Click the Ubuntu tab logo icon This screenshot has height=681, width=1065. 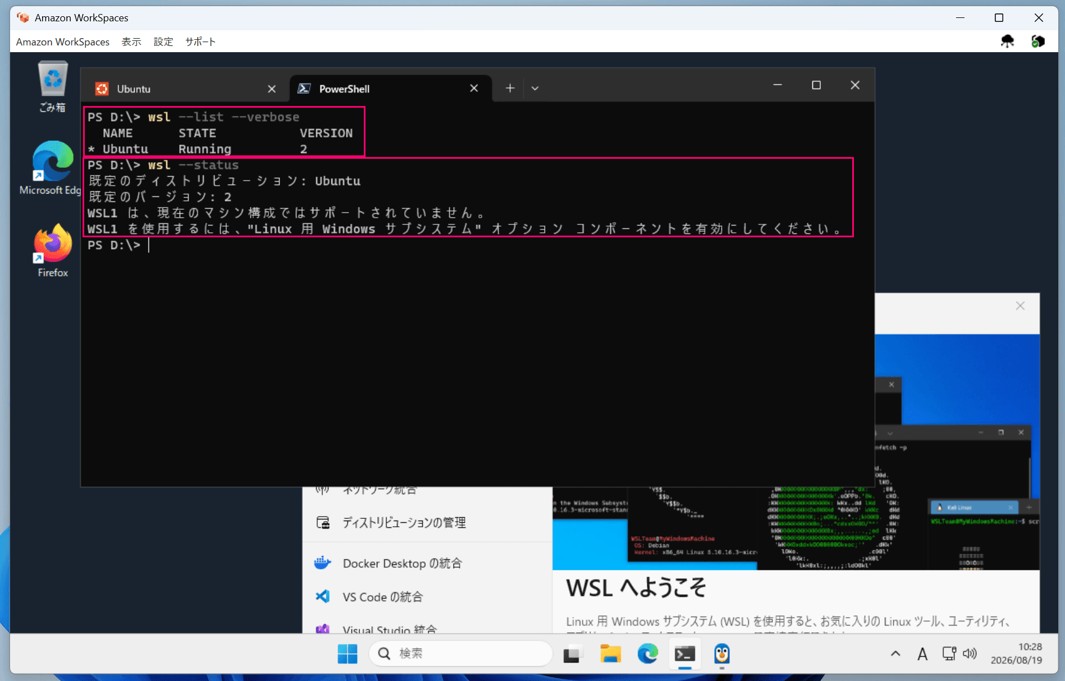102,89
